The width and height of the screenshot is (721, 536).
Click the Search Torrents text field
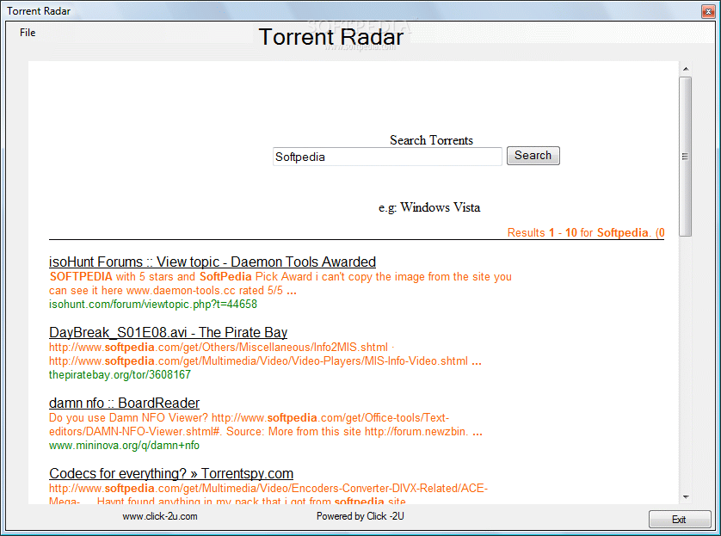coord(387,157)
